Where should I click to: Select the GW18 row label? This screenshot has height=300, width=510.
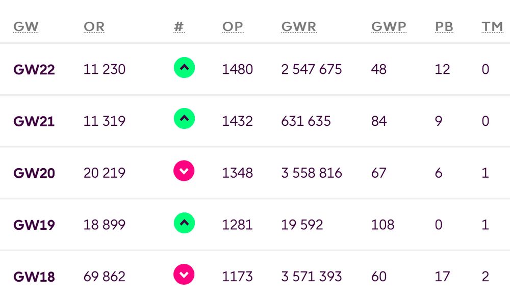point(34,277)
